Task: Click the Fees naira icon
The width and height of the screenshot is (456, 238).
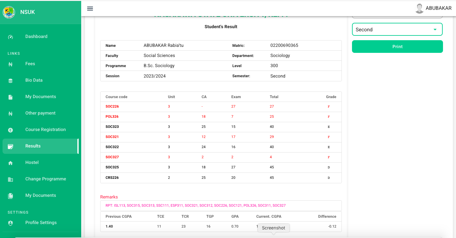Action: click(10, 64)
